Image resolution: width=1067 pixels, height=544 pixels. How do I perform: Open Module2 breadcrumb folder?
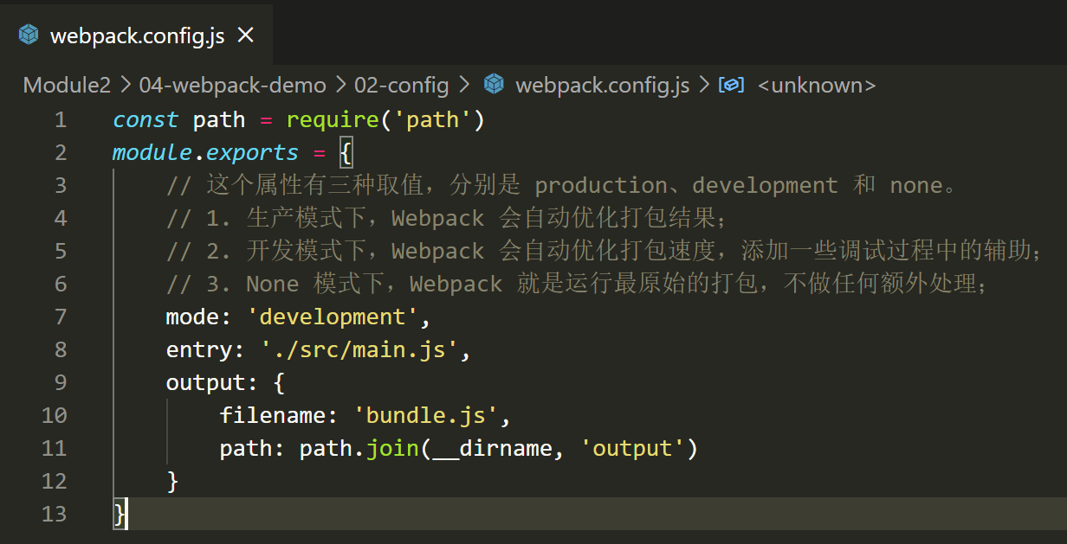point(67,85)
